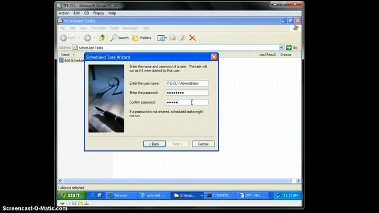The image size is (379, 213).
Task: Click the Virtual PC network status icon
Action: (86, 204)
